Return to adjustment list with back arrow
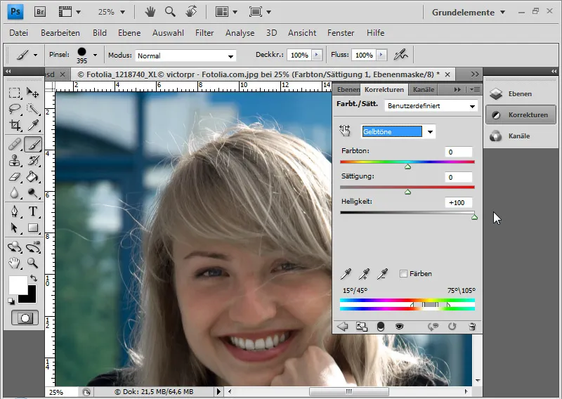Viewport: 562px width, 399px height. click(343, 326)
